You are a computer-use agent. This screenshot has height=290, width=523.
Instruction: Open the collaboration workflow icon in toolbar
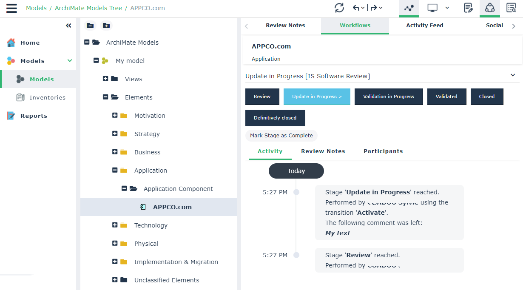point(489,8)
